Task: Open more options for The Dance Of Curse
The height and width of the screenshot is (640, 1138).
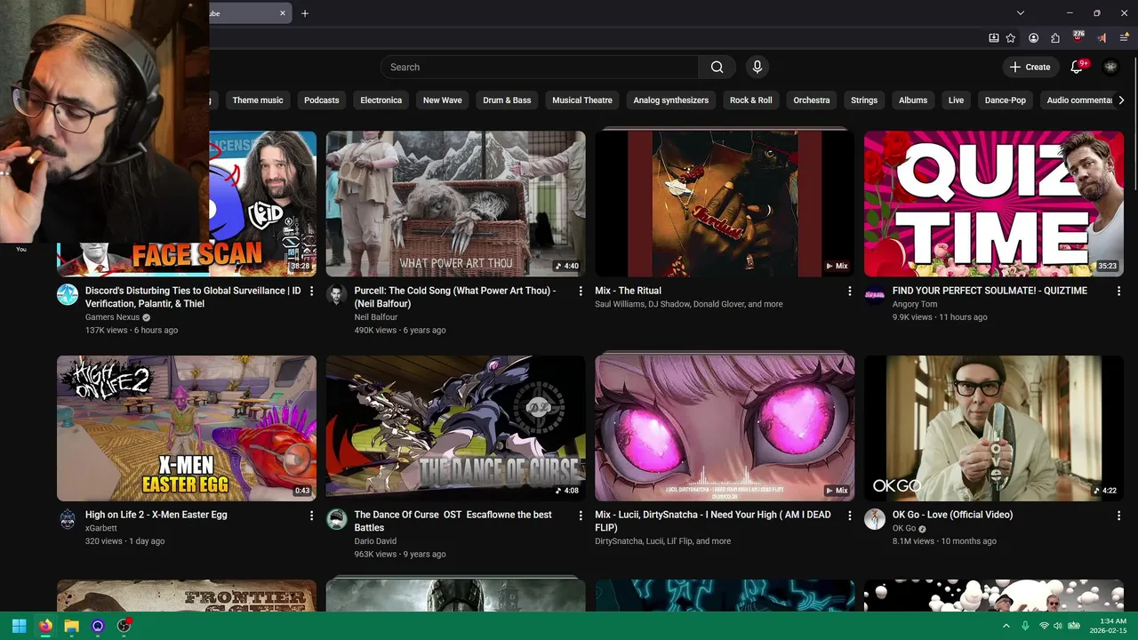Action: [581, 516]
